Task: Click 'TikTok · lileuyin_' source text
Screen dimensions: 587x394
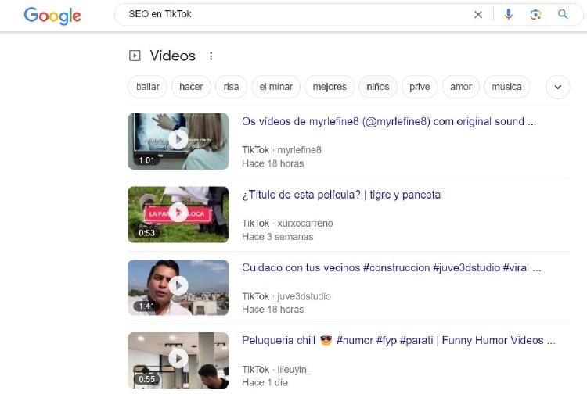Action: click(276, 369)
